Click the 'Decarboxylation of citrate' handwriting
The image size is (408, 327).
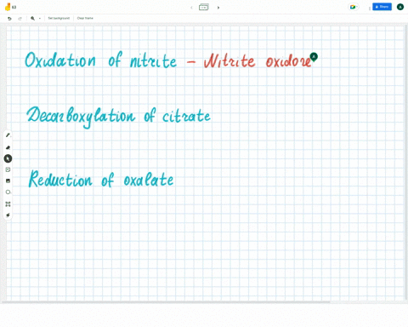(x=118, y=117)
